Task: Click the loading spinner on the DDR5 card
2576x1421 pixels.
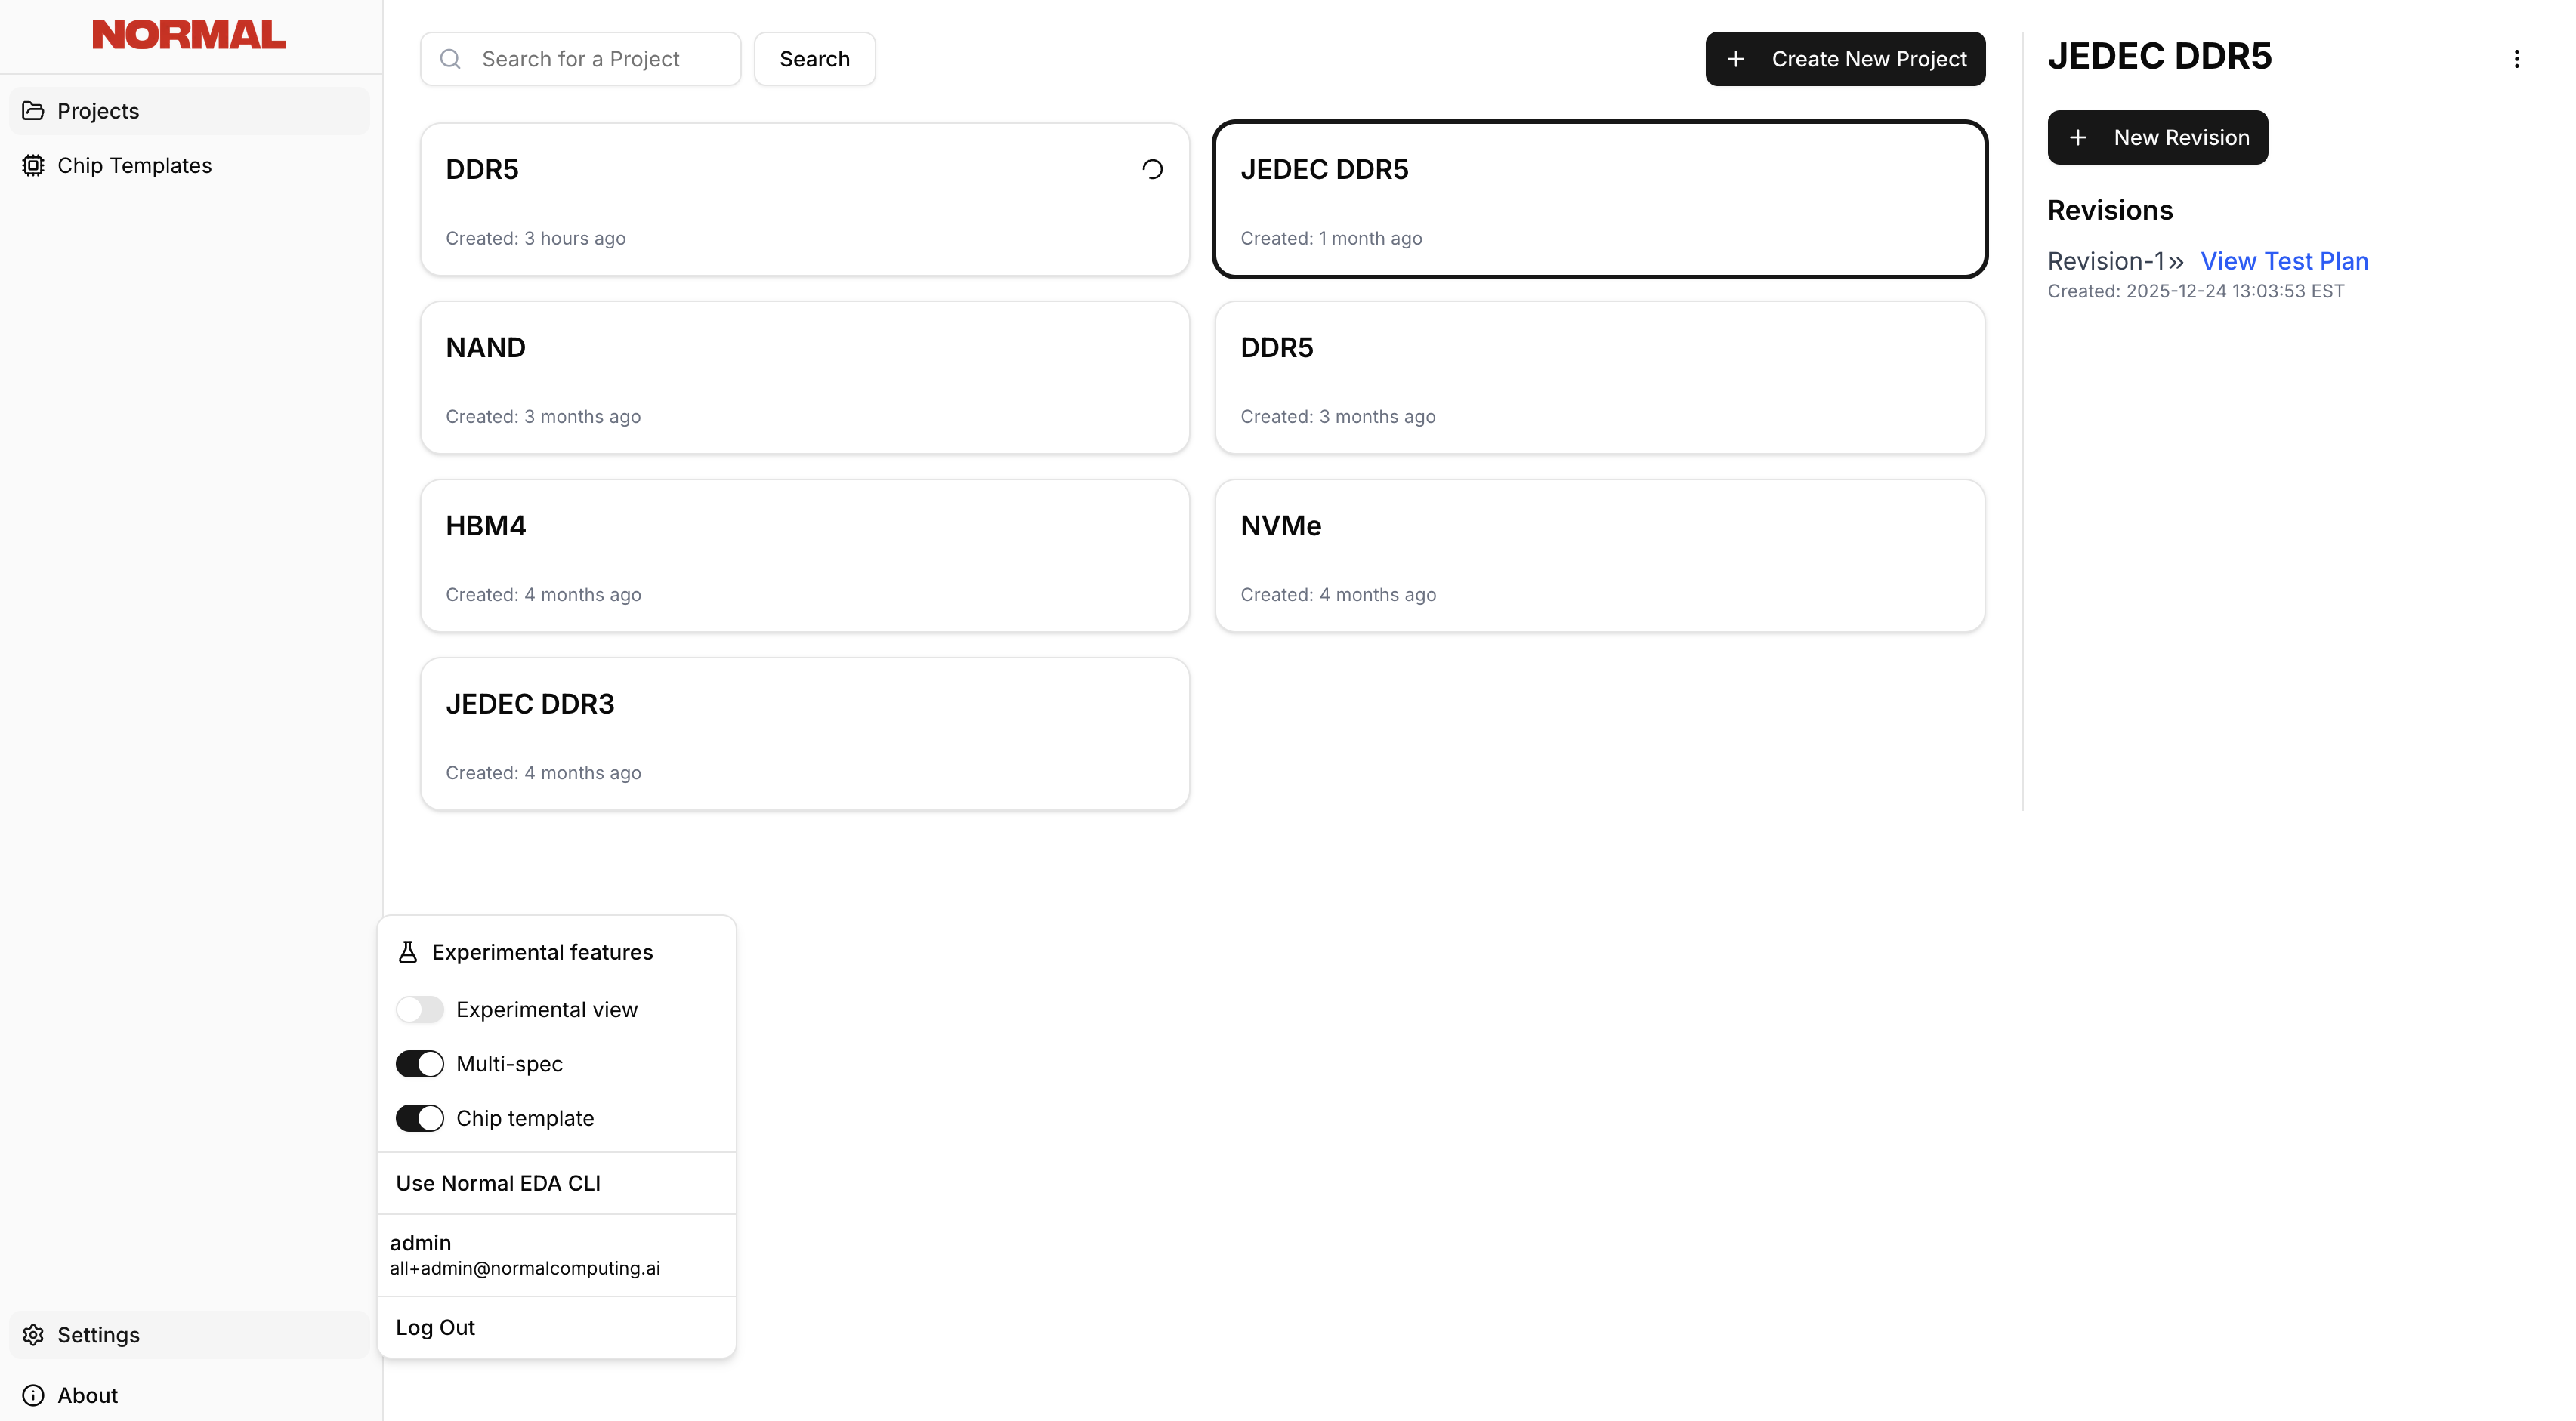Action: pos(1152,168)
